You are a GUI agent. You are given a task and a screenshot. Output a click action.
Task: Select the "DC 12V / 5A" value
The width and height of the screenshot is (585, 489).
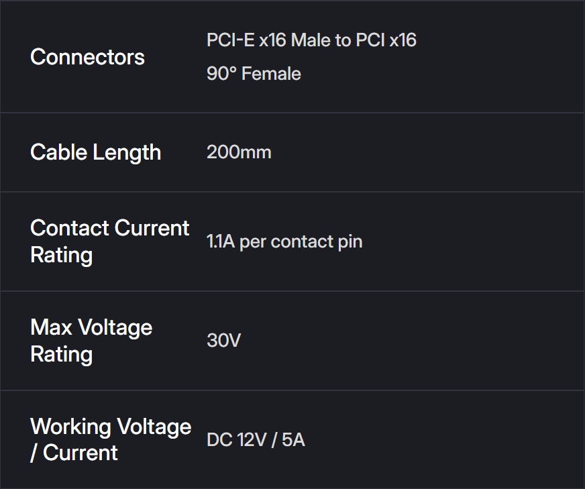(x=256, y=440)
